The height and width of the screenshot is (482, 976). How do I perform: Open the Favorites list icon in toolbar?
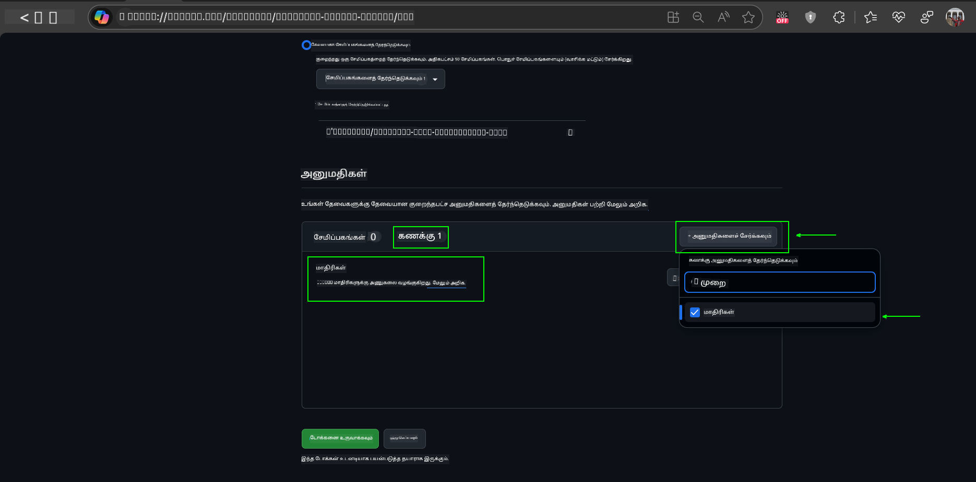[x=871, y=17]
